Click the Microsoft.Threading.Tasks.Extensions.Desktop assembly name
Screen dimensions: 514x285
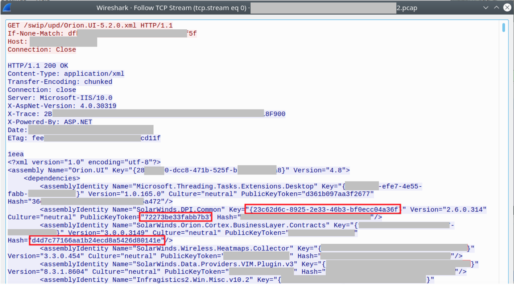pyautogui.click(x=225, y=186)
